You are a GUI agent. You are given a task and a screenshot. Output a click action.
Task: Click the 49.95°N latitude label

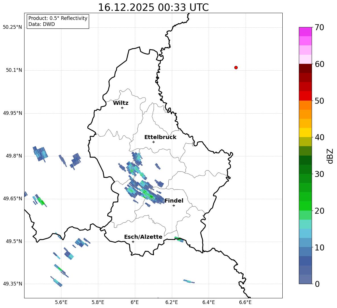pyautogui.click(x=13, y=113)
